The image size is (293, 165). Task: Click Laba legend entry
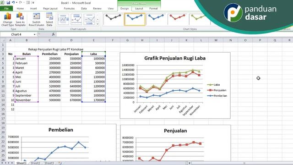point(213,85)
